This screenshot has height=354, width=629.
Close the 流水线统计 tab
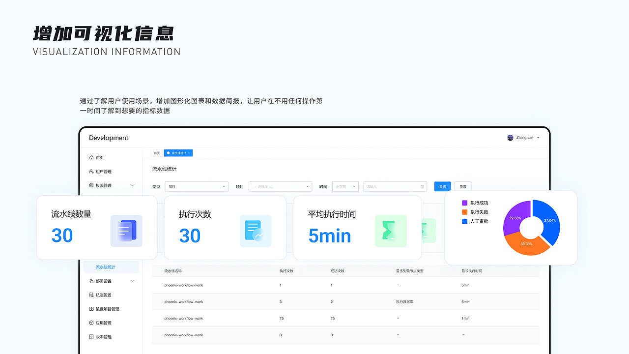189,153
